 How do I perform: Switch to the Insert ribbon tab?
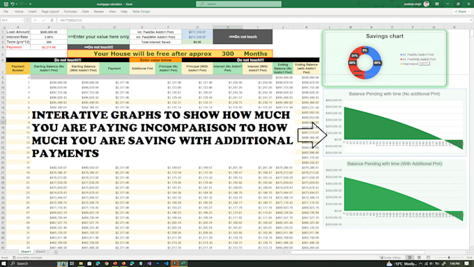32,11
